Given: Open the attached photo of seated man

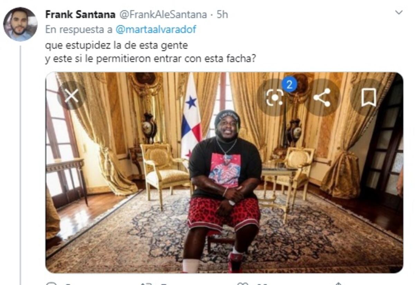Looking at the screenshot, I should pyautogui.click(x=224, y=172).
